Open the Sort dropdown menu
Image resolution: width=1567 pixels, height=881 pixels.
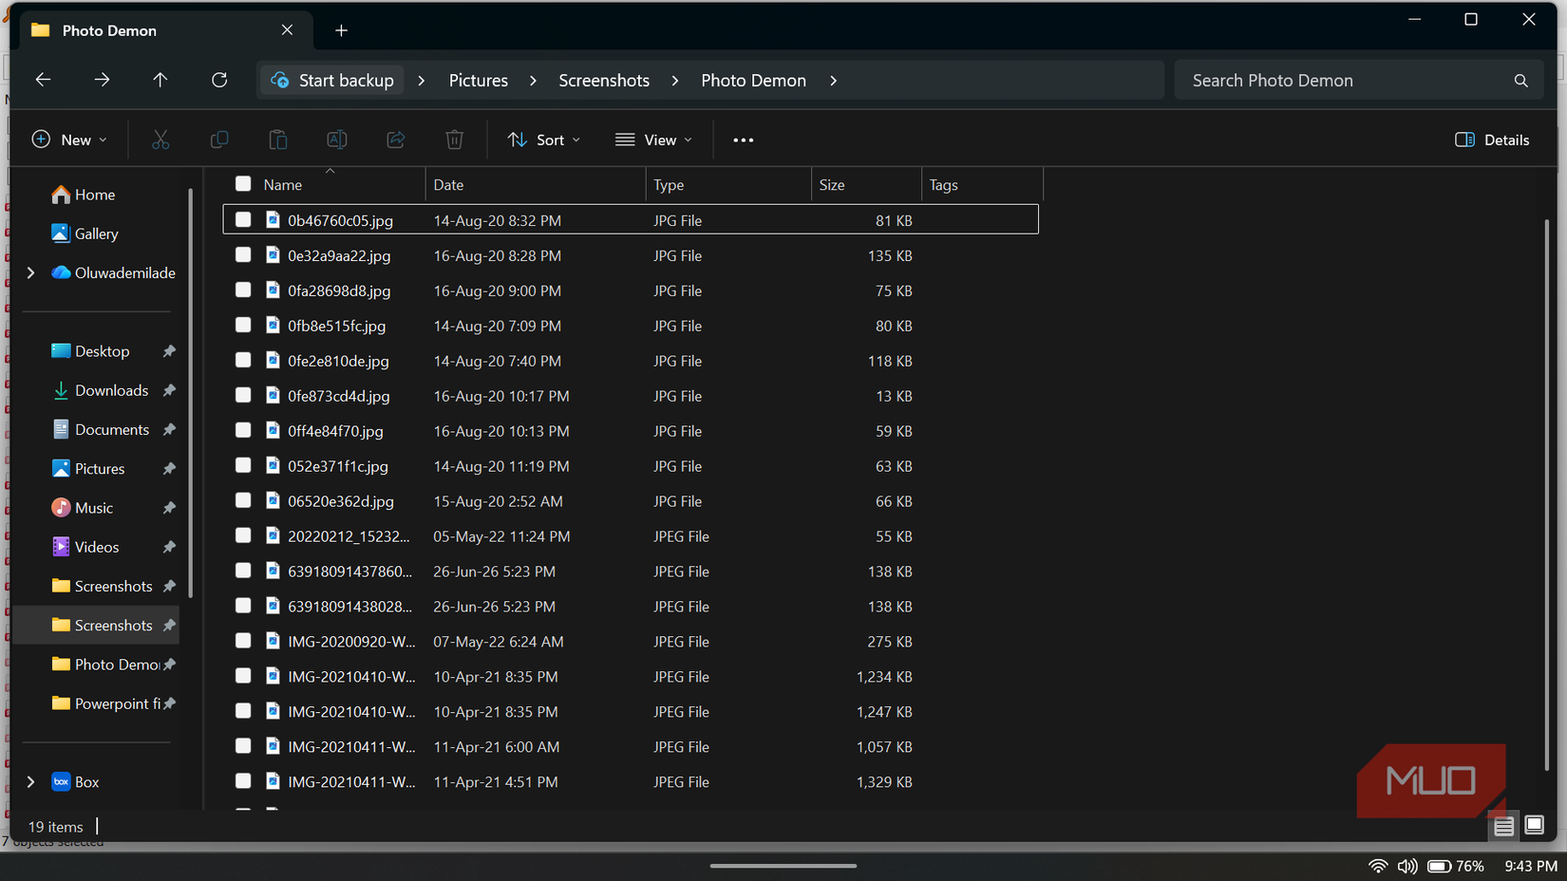544,140
